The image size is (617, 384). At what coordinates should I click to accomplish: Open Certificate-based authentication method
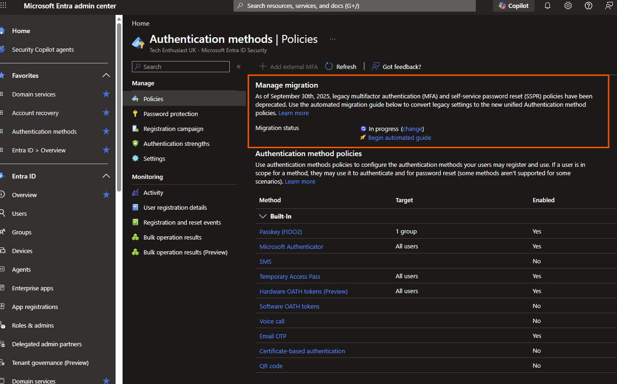click(302, 351)
